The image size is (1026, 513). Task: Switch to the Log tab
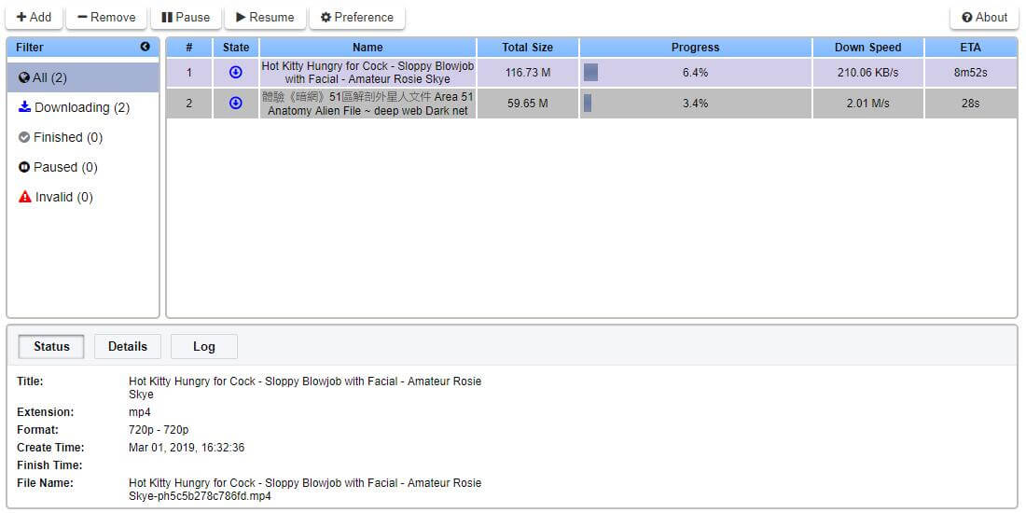(204, 347)
